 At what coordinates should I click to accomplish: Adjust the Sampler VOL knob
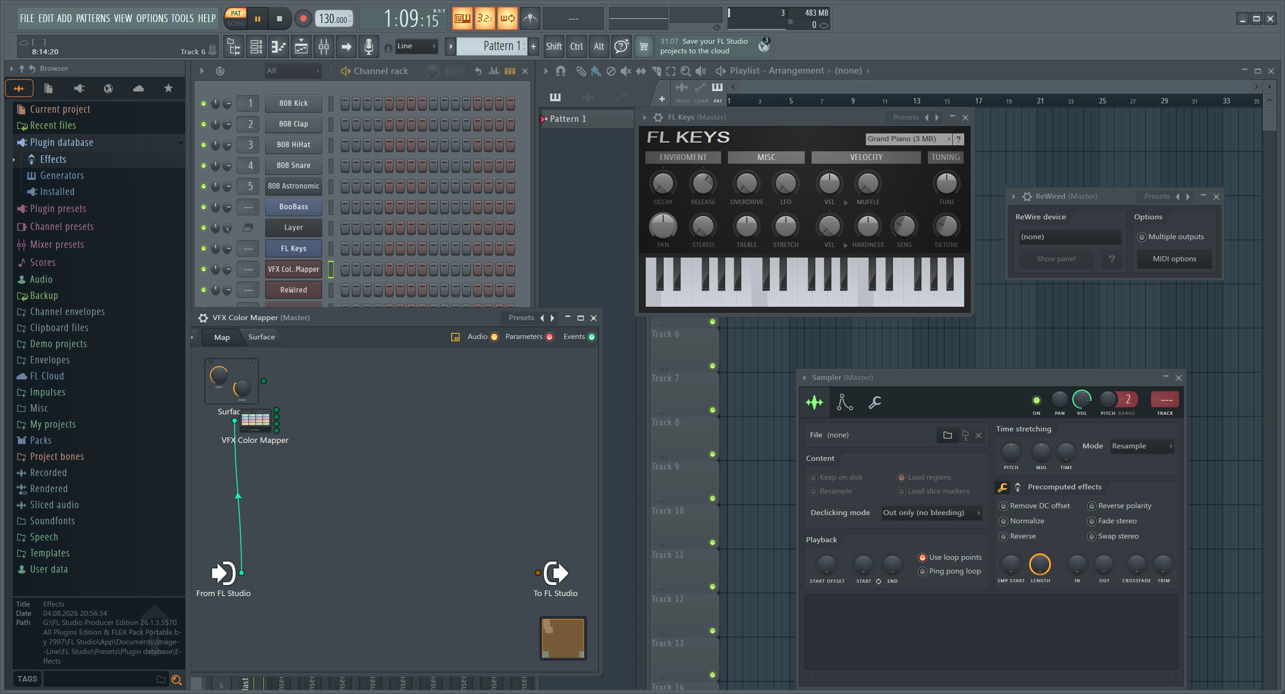click(x=1081, y=399)
